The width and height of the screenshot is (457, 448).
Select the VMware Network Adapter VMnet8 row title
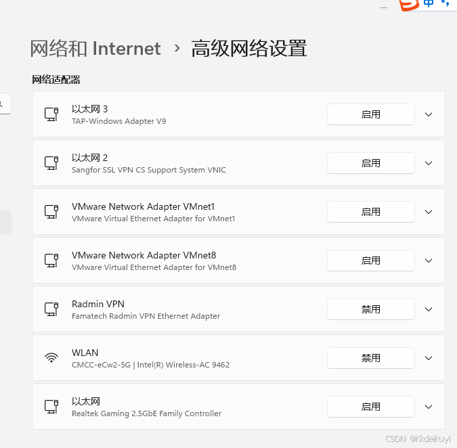point(144,255)
